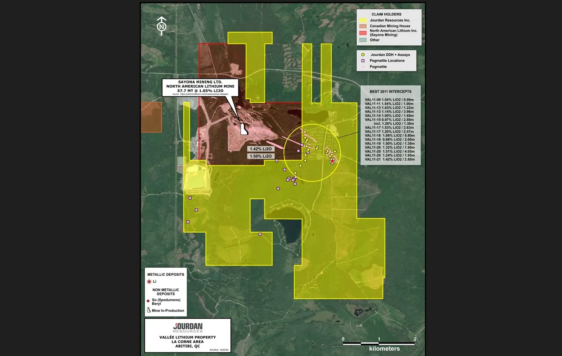562x356 pixels.
Task: Click the red Li star marker on the map
Action: point(332,162)
